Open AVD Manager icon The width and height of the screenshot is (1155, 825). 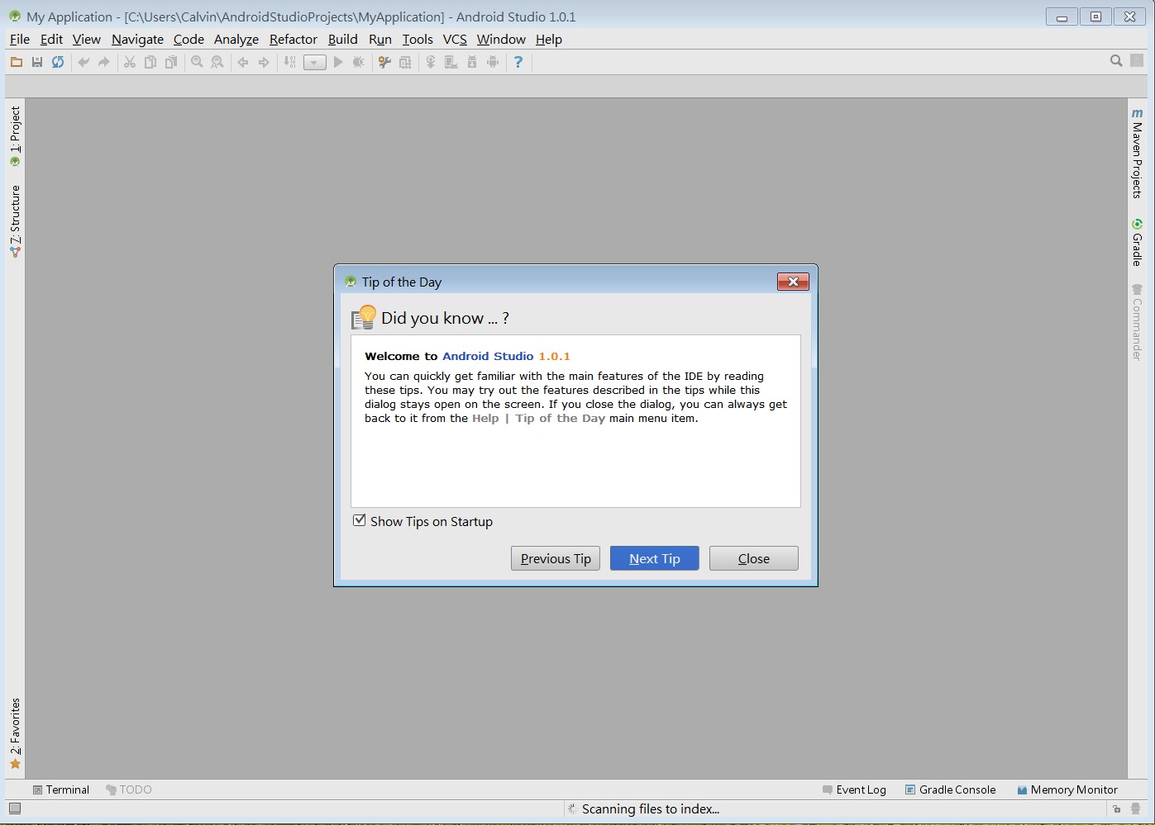coord(451,62)
